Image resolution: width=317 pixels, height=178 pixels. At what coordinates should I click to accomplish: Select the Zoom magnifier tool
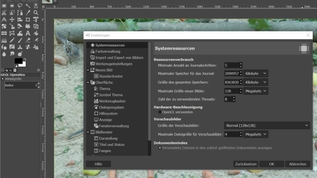pyautogui.click(x=36, y=13)
